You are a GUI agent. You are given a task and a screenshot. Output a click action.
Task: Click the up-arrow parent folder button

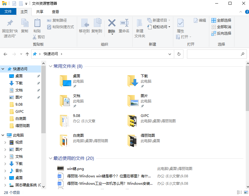coord(27,54)
